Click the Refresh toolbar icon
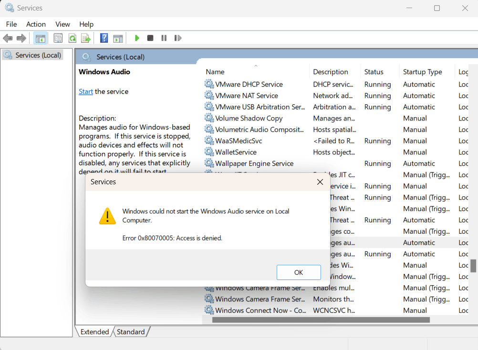This screenshot has width=478, height=350. coord(72,39)
